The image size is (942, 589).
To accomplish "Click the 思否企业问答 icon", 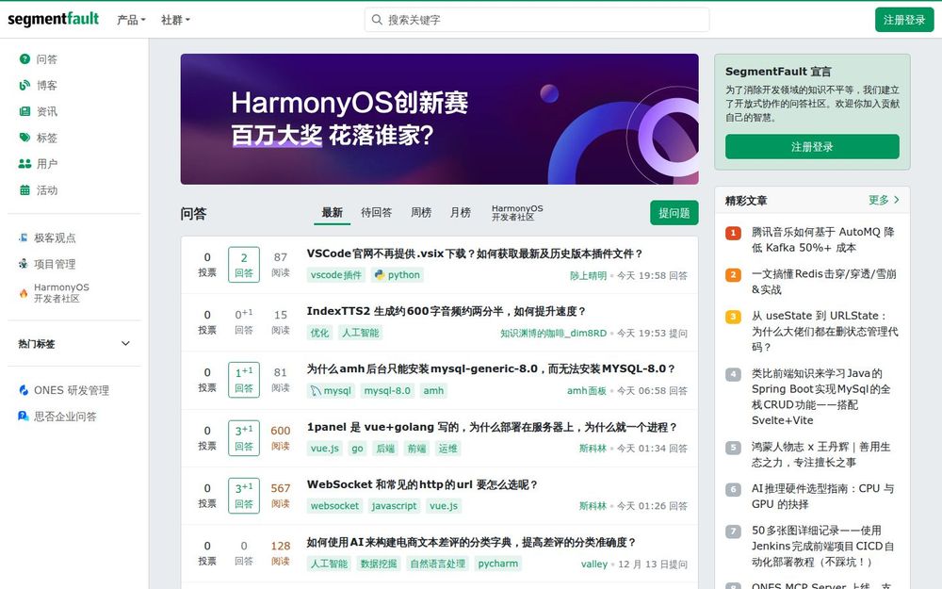I will pos(24,416).
